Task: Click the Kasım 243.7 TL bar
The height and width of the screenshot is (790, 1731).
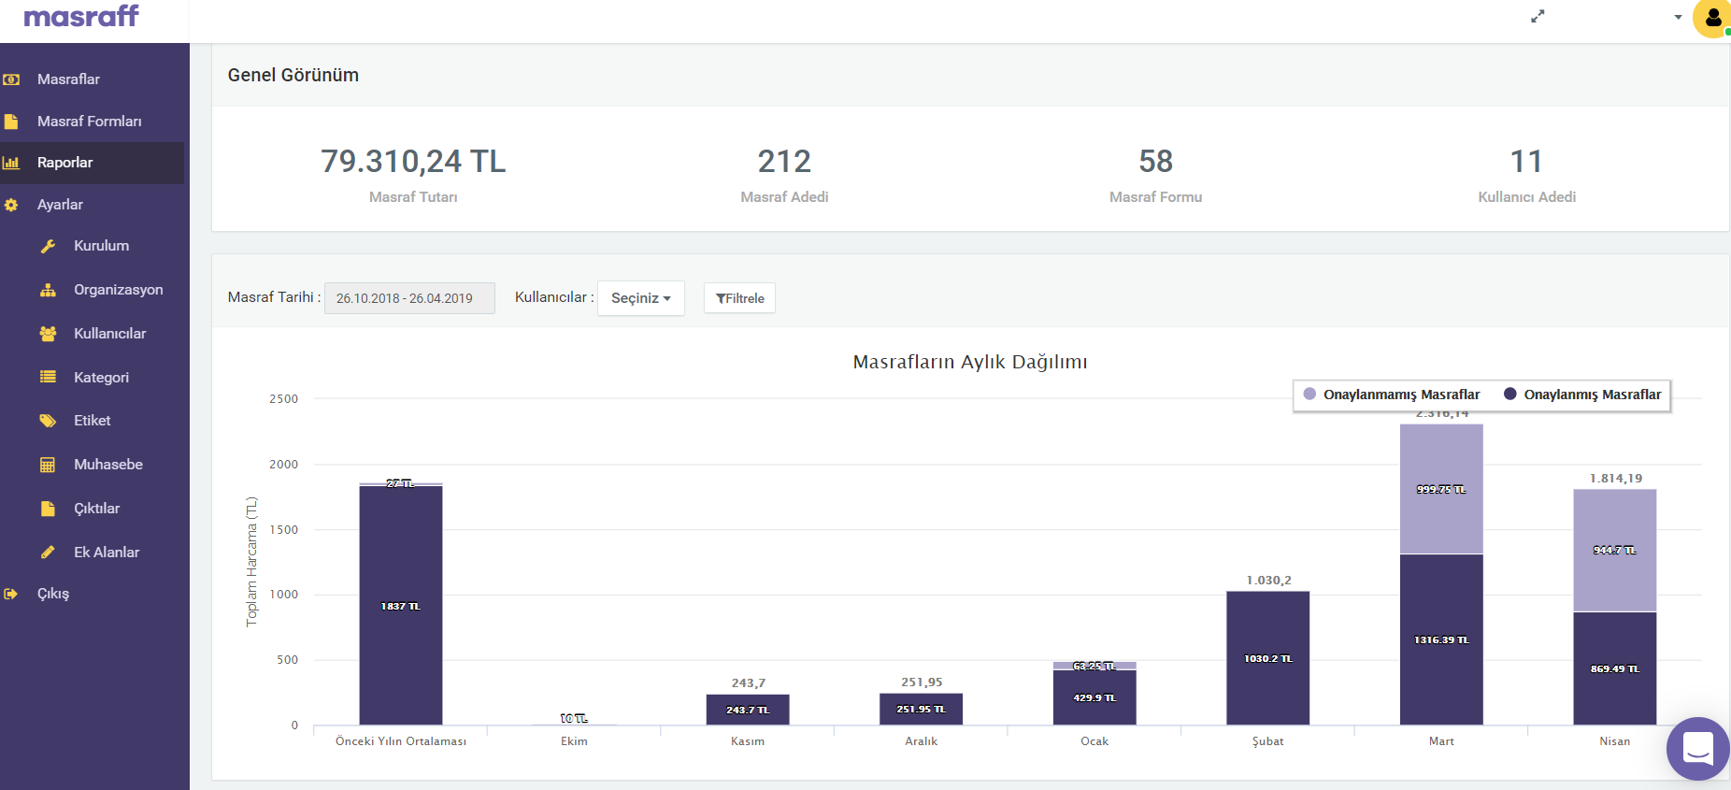Action: click(x=748, y=710)
